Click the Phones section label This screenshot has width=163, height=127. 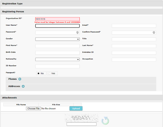(x=12, y=79)
